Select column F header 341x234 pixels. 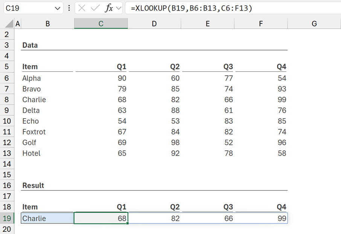261,24
